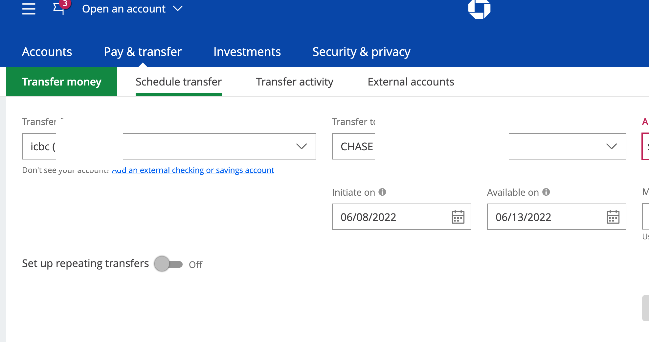Click the Chase octagon logo
Screen dimensions: 649x342
click(x=479, y=9)
